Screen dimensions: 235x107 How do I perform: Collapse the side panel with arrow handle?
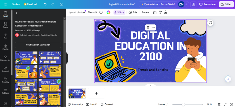[67, 58]
